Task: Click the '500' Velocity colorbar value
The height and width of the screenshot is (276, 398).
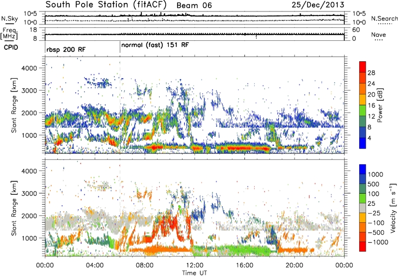Action: coord(373,184)
